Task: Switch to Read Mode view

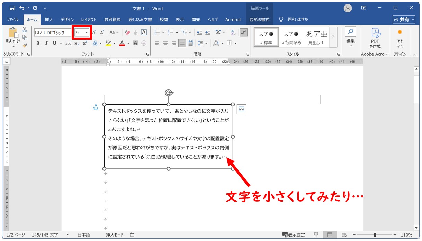Action: click(316, 235)
